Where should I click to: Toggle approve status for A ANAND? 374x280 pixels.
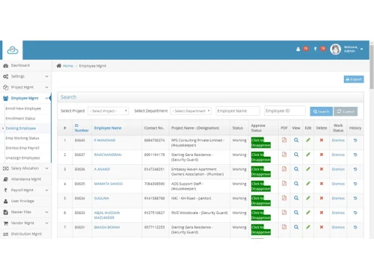(260, 172)
